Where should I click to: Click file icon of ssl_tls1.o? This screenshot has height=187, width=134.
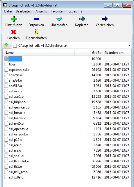point(6,167)
